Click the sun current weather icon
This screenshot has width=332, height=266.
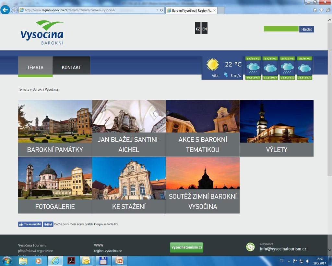tap(213, 65)
